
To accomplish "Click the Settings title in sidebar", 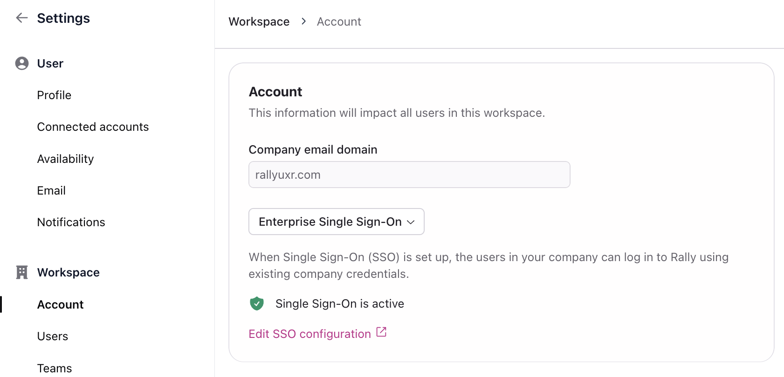I will click(x=63, y=18).
